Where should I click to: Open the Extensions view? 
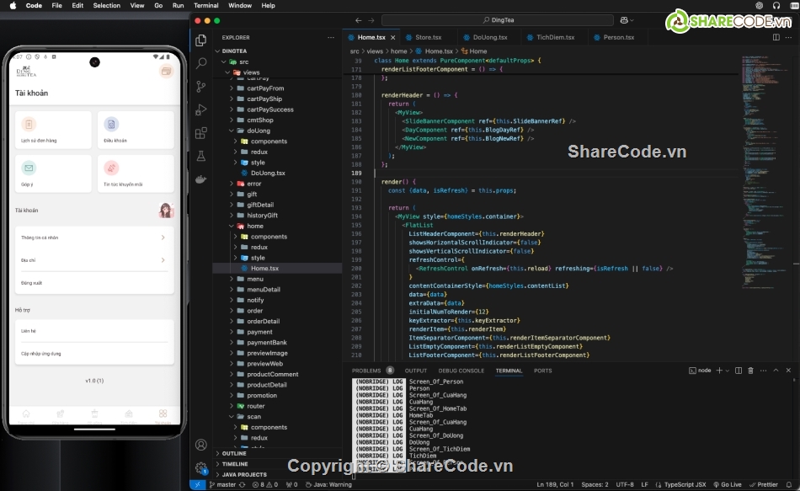[x=201, y=133]
